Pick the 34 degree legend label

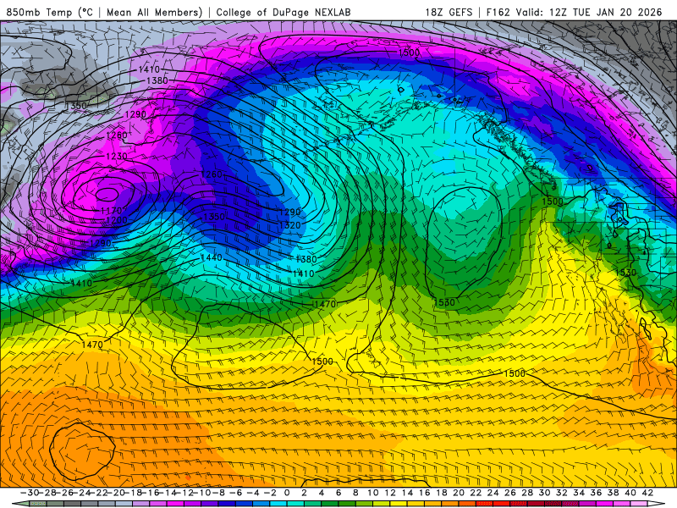(580, 493)
